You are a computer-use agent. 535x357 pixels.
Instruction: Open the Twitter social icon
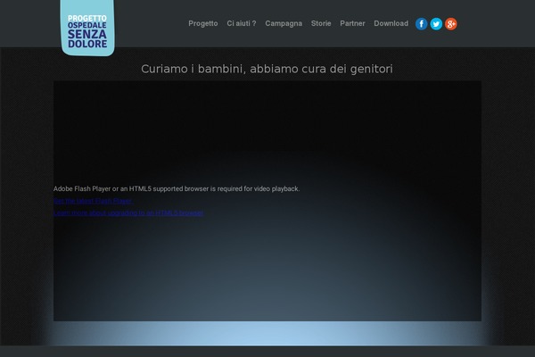[x=436, y=24]
